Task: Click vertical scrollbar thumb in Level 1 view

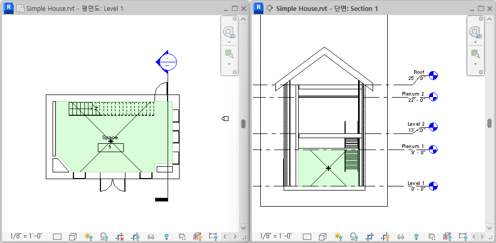Action: 243,124
